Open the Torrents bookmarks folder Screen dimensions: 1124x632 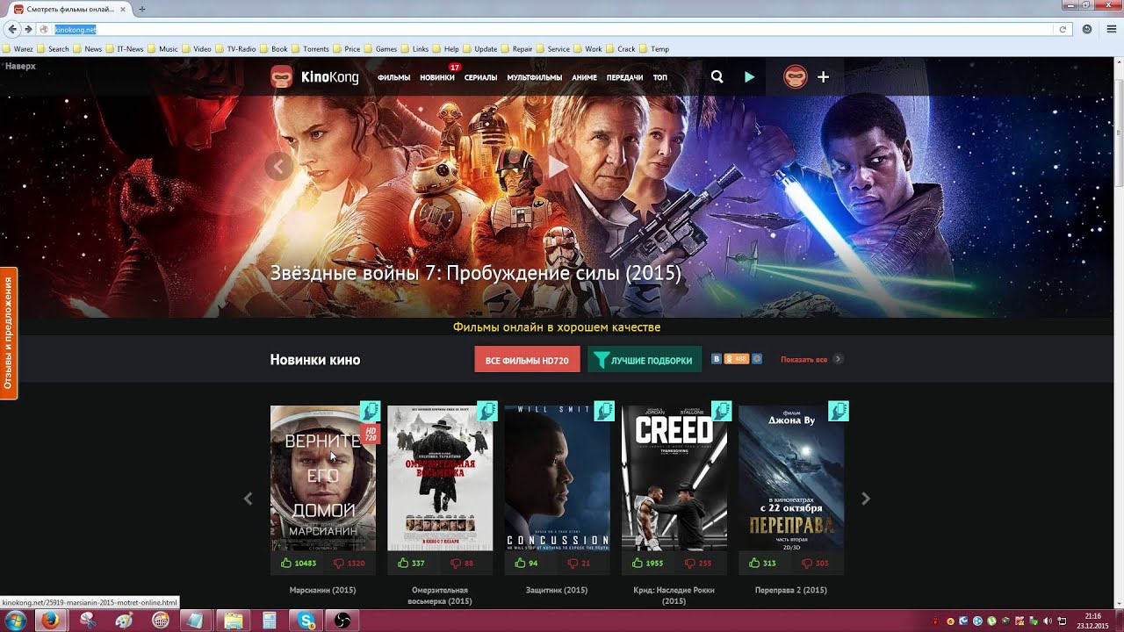(x=310, y=49)
